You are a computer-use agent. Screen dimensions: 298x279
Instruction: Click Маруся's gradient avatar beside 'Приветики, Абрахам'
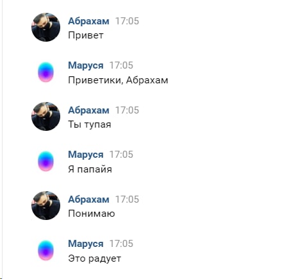(46, 72)
